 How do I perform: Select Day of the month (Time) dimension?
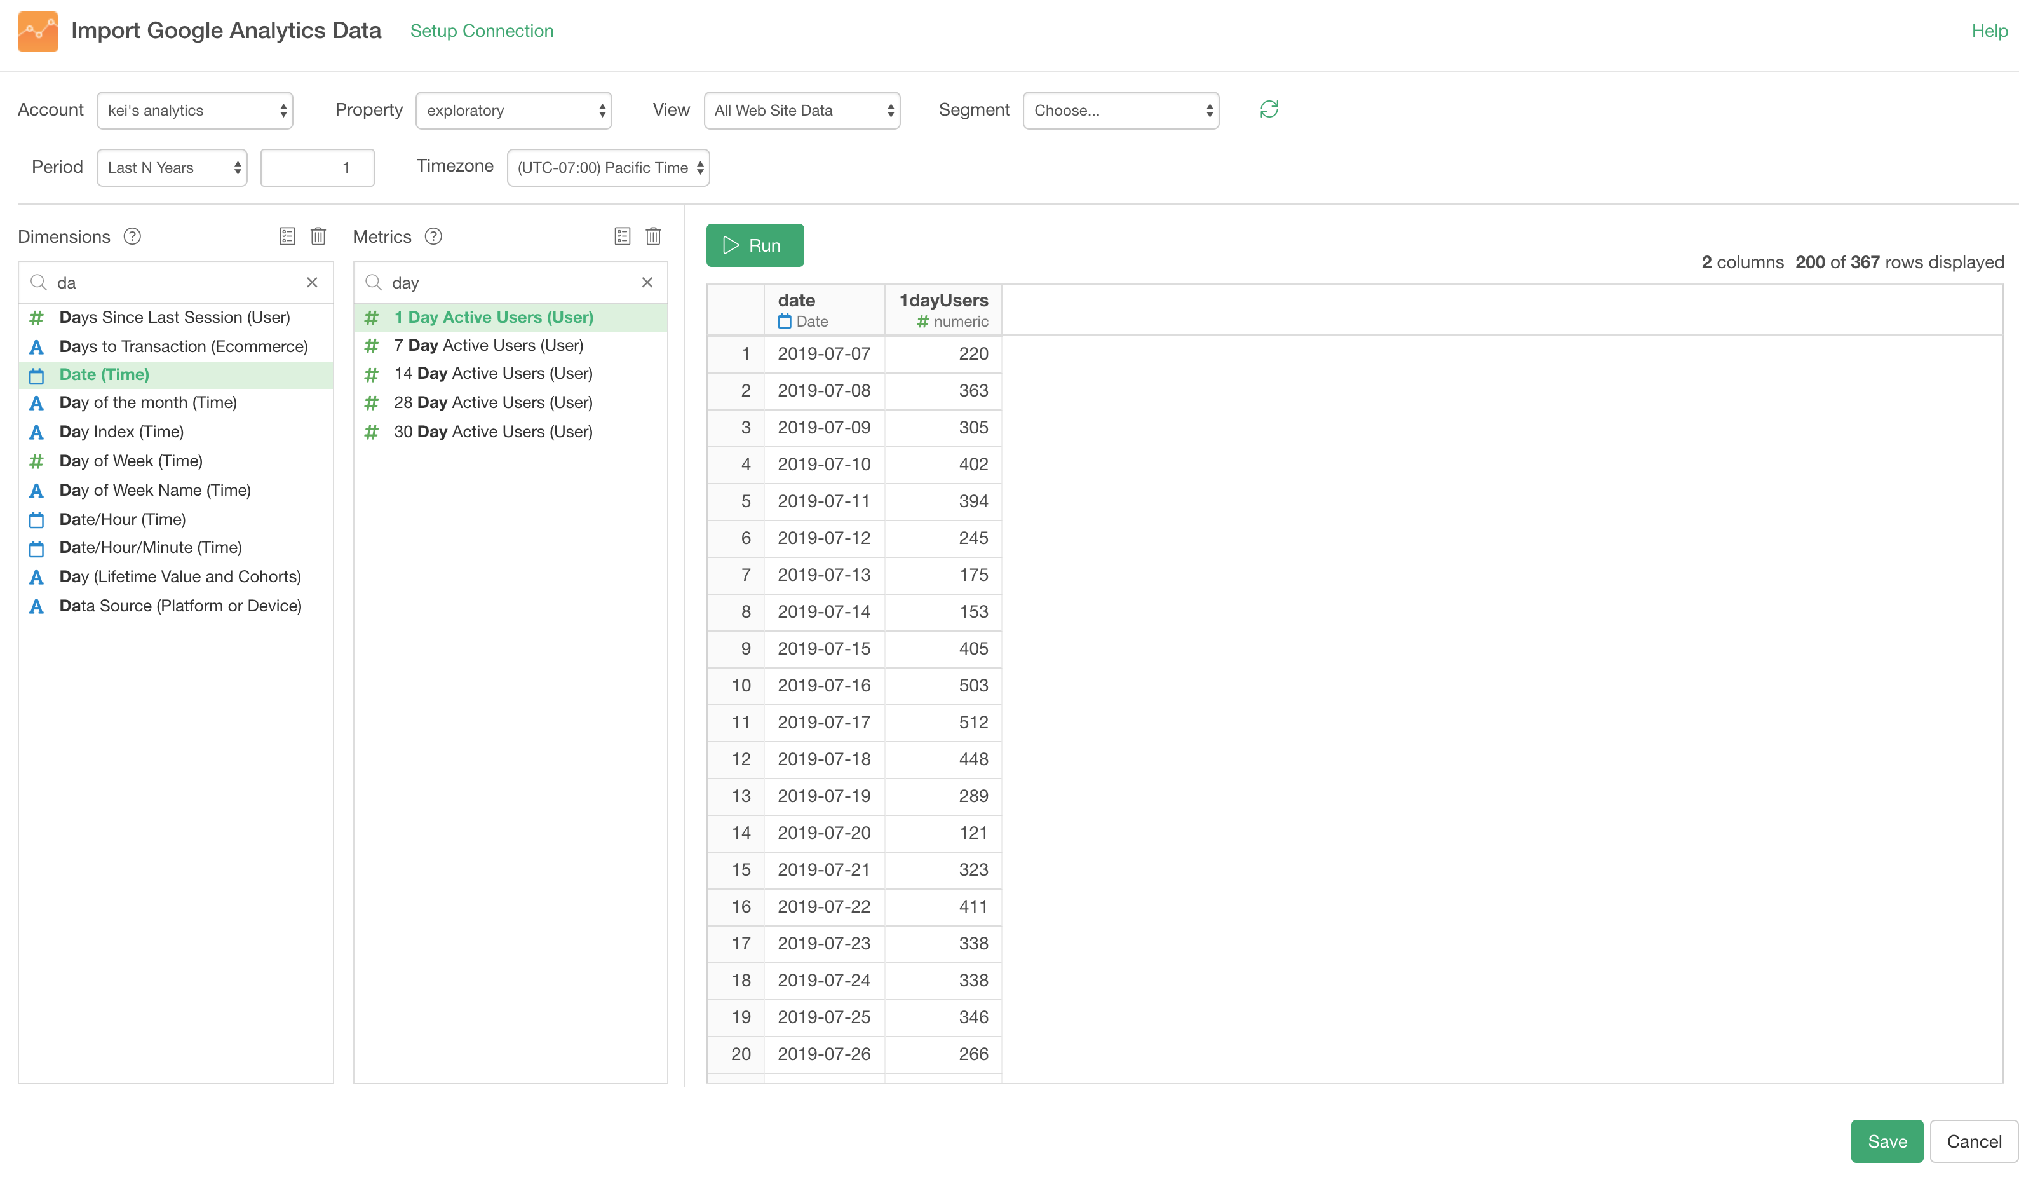(176, 403)
